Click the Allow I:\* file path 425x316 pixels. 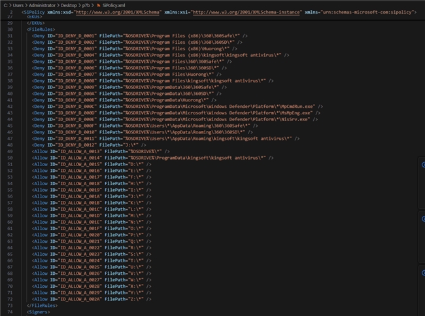[136, 190]
